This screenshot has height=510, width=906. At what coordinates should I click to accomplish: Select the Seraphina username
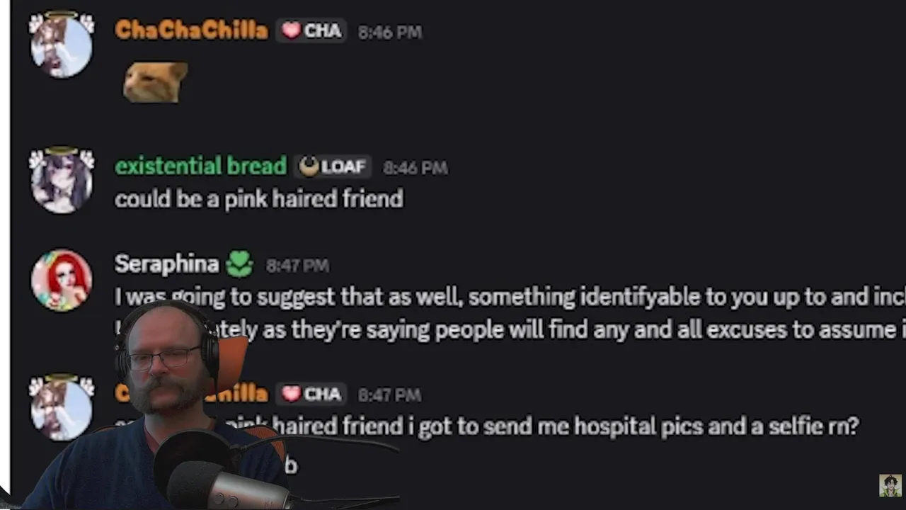[x=167, y=264]
